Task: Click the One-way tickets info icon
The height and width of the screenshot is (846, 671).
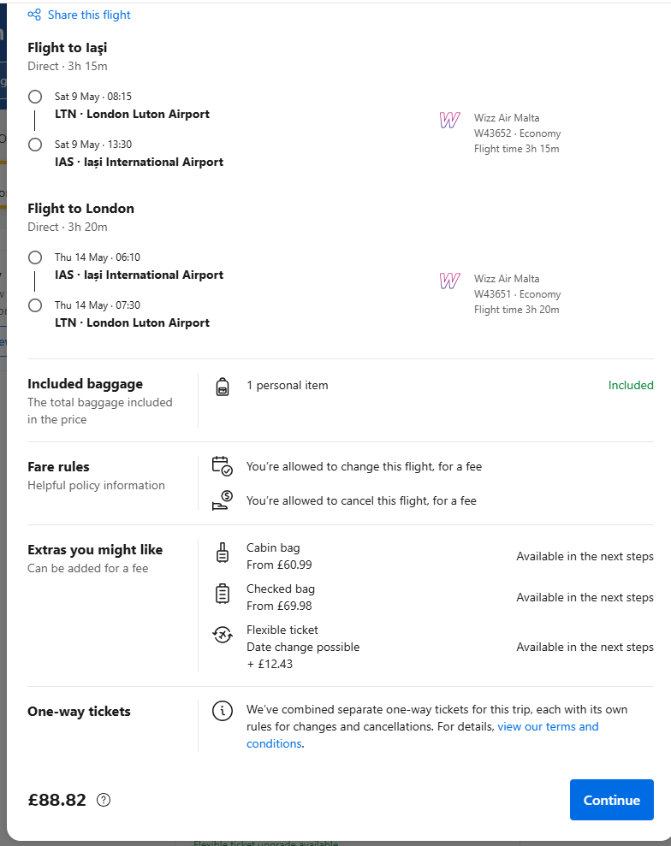Action: click(223, 711)
